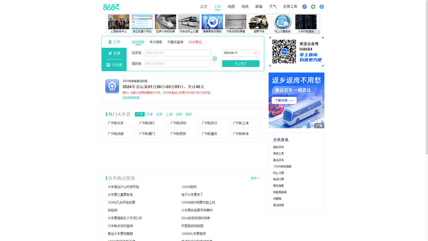Open 更多>> link in 火车热点资讯
Viewport: 428px width, 241px height.
(255, 178)
